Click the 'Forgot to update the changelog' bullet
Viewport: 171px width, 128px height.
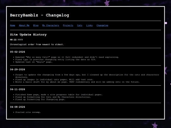(x=87, y=76)
